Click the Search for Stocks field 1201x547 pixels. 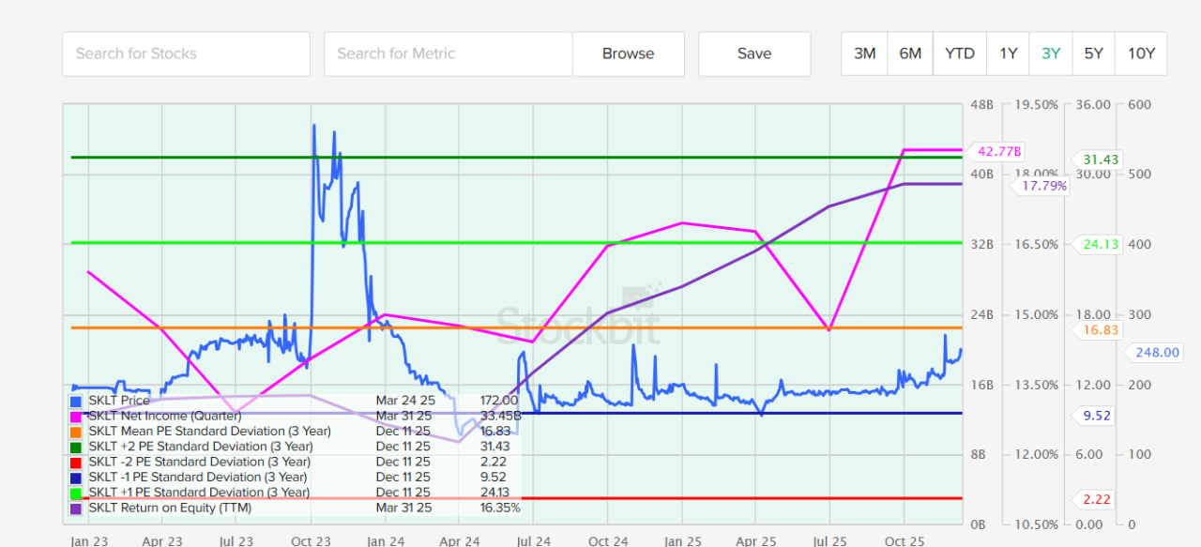click(x=186, y=53)
